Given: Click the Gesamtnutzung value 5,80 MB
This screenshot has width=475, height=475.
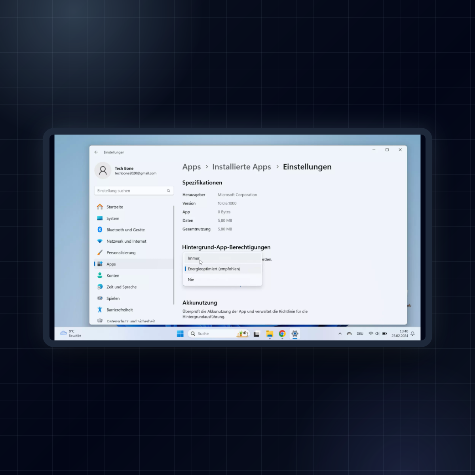Looking at the screenshot, I should [x=225, y=229].
